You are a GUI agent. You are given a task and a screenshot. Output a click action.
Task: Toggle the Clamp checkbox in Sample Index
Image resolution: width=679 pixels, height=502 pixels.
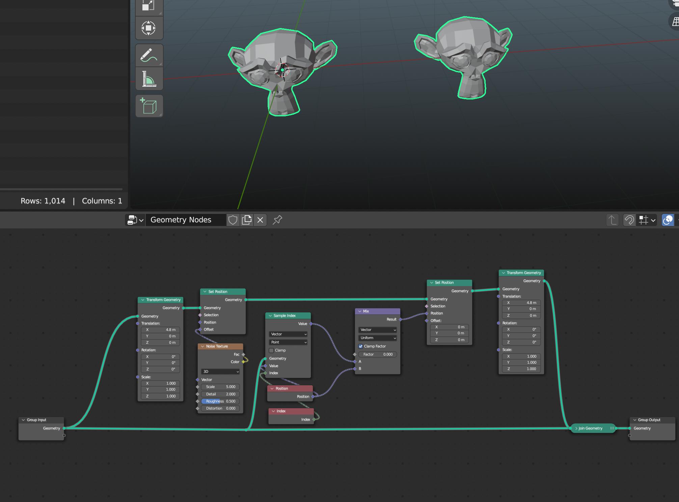271,350
